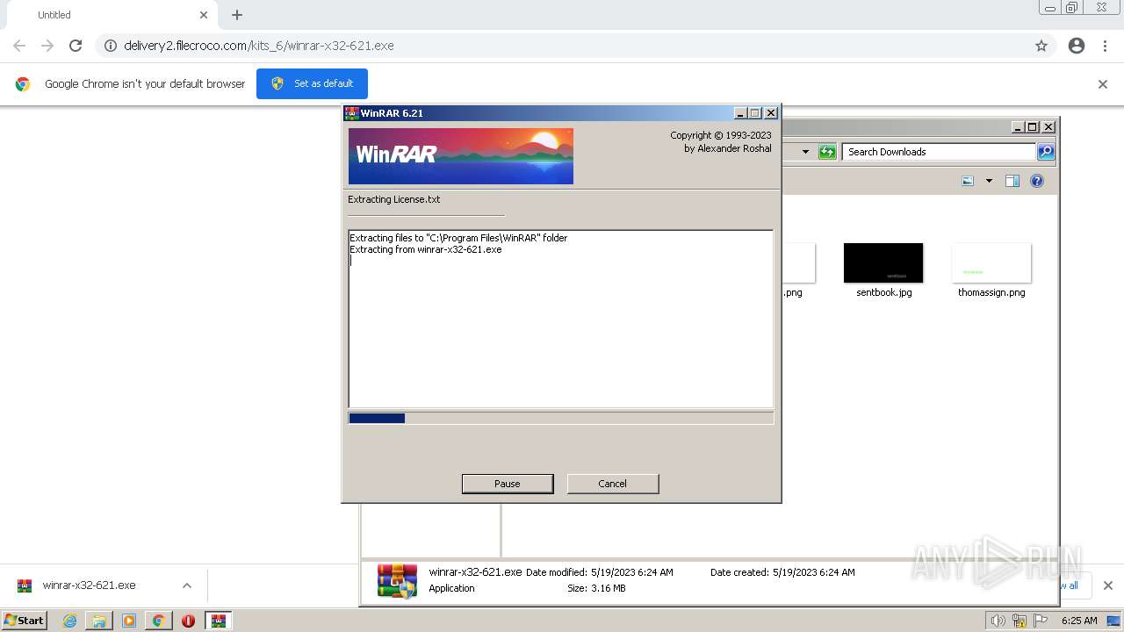Reload the current Chrome page
1124x632 pixels.
(76, 46)
